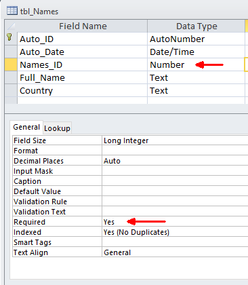The image size is (248, 285).
Task: Click the Text Align value General
Action: click(x=175, y=252)
